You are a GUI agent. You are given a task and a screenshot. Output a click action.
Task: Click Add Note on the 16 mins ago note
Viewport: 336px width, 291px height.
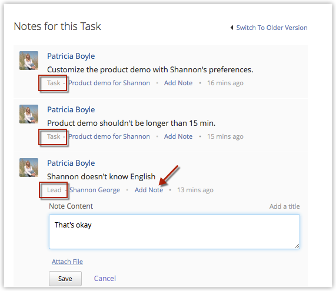tap(178, 83)
